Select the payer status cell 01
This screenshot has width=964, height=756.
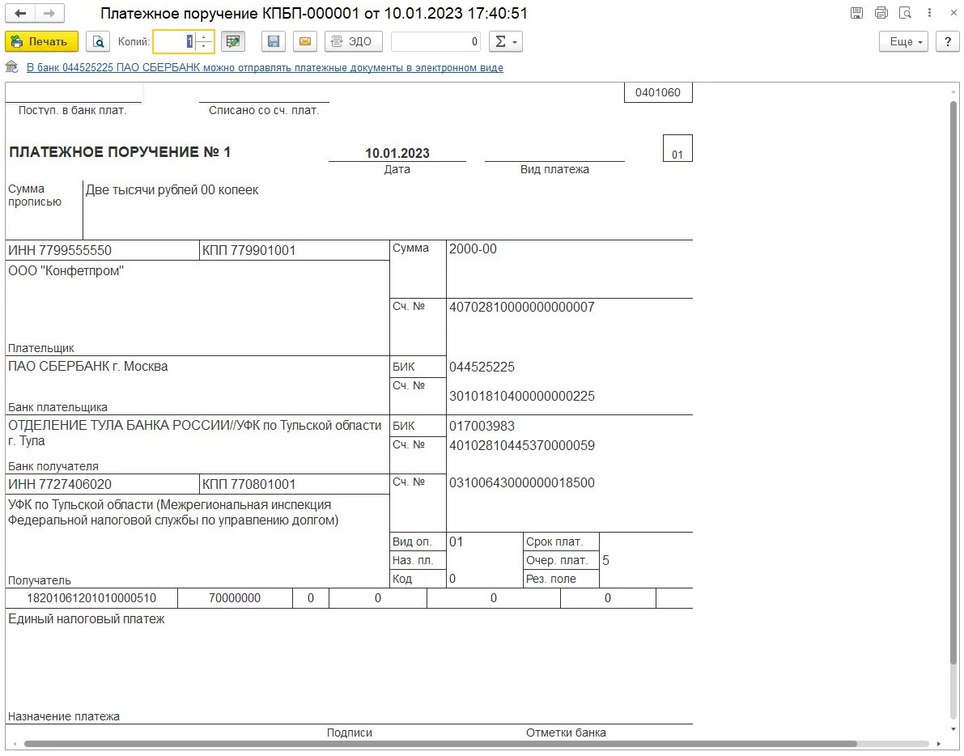click(x=677, y=148)
